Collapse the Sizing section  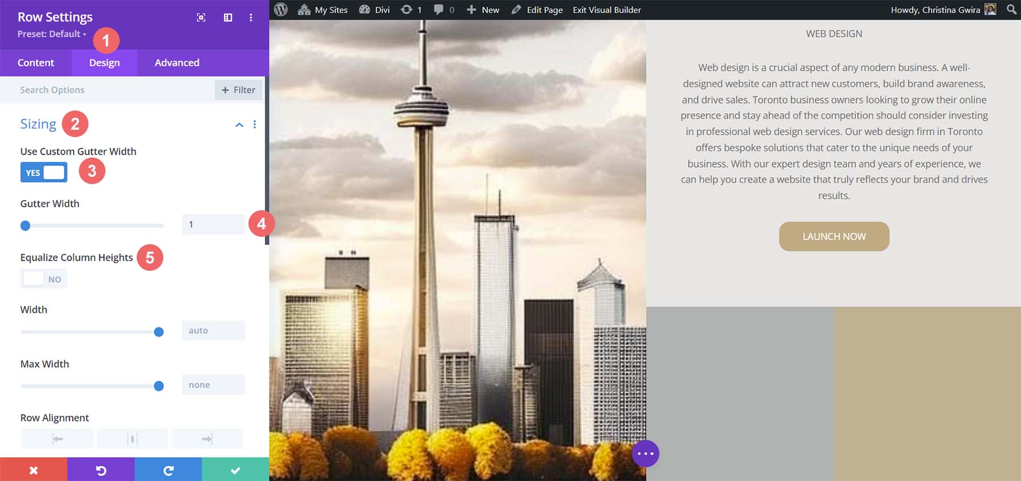(x=239, y=125)
